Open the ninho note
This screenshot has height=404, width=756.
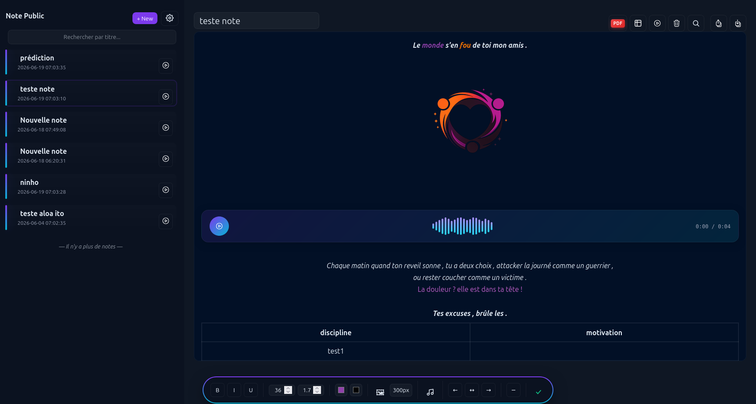(x=91, y=187)
